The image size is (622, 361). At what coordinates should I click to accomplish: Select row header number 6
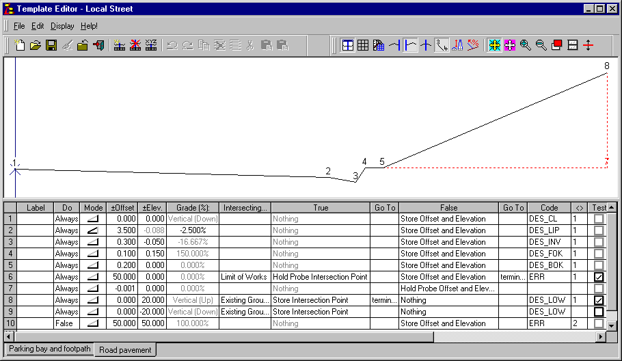10,277
